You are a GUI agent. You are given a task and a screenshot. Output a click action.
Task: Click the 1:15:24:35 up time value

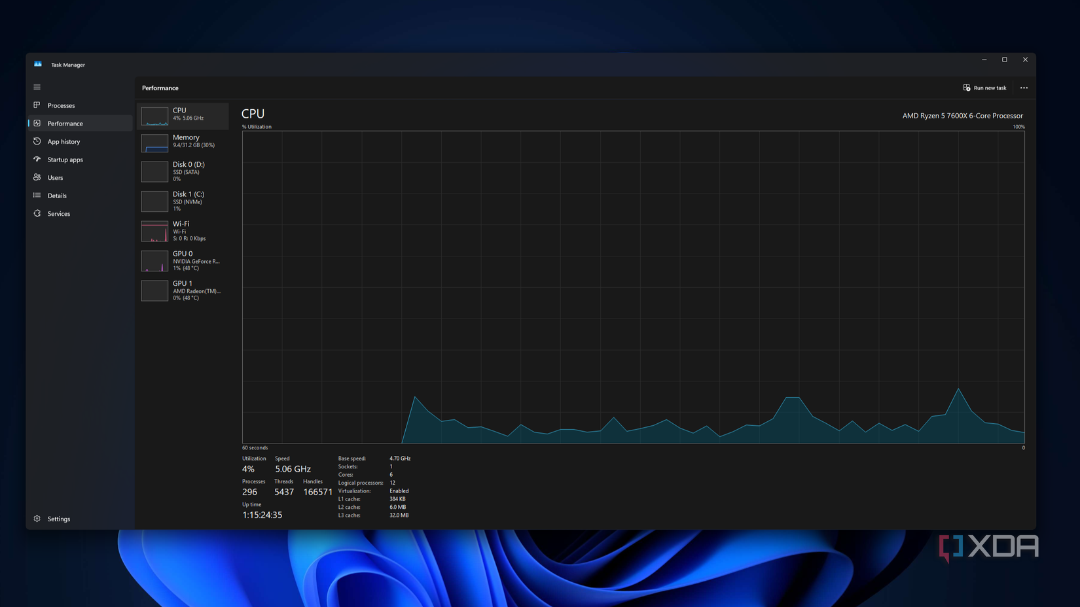pyautogui.click(x=262, y=515)
